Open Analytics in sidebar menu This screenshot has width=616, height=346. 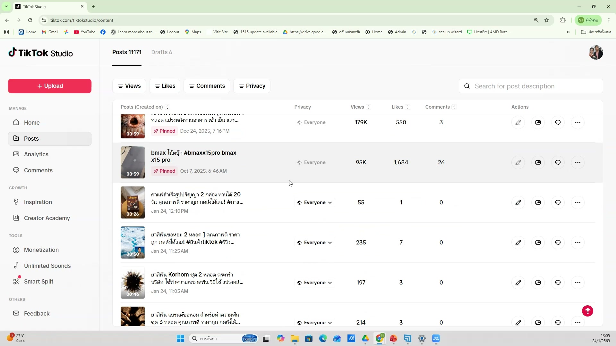36,154
